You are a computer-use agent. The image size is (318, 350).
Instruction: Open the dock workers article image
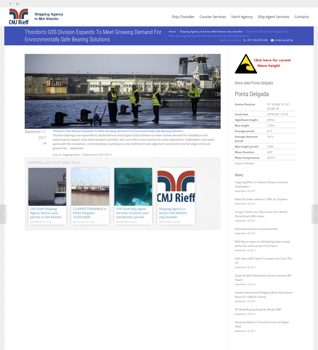pyautogui.click(x=123, y=91)
